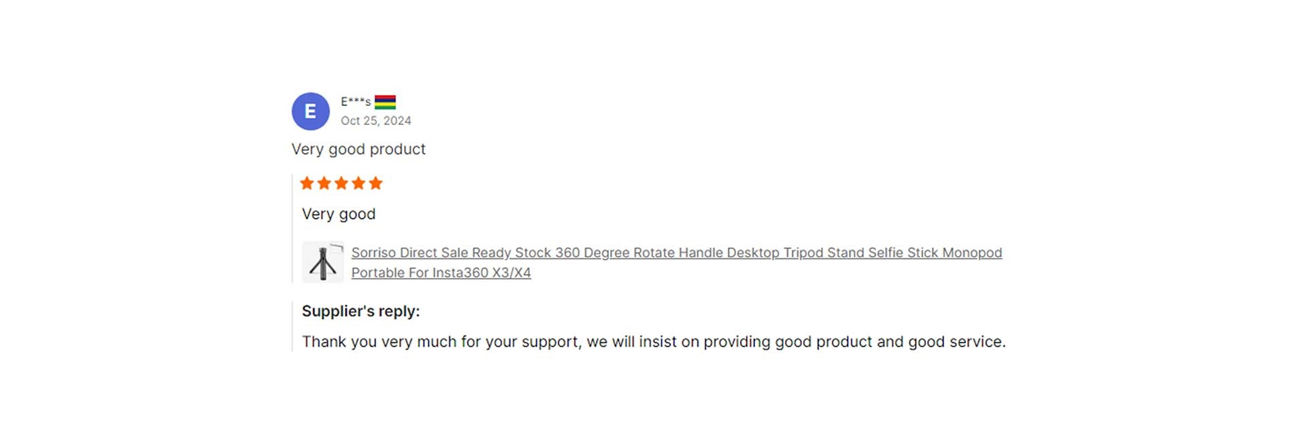Click the 'Supplier's reply:' heading
The height and width of the screenshot is (441, 1306).
coord(361,311)
